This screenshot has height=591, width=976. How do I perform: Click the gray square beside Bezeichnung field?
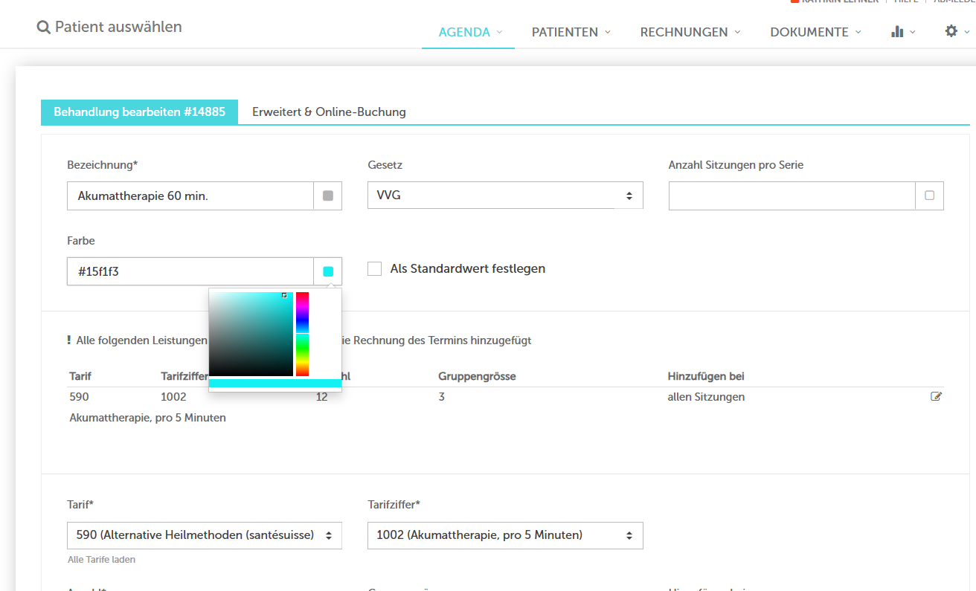(328, 196)
